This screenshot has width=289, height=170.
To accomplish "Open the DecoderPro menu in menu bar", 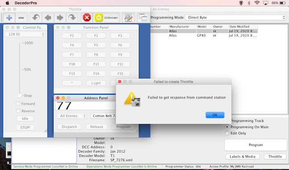I will (x=26, y=3).
